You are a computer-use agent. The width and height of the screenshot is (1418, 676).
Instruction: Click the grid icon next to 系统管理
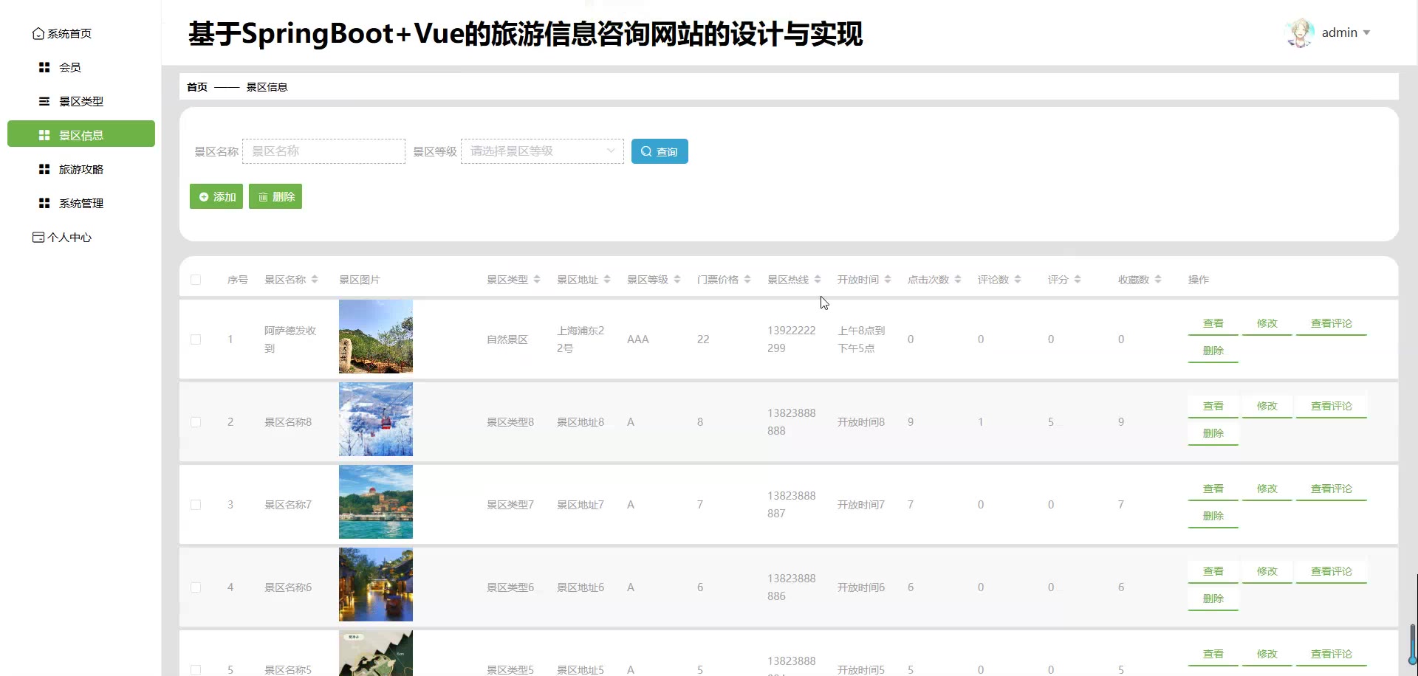pos(44,203)
